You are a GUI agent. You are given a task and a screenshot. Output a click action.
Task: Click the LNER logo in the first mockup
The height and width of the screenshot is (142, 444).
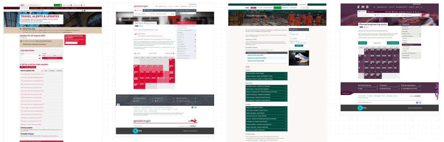click(22, 5)
